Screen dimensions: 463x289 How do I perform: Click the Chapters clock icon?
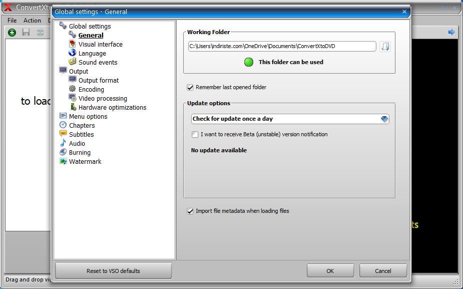coord(63,125)
